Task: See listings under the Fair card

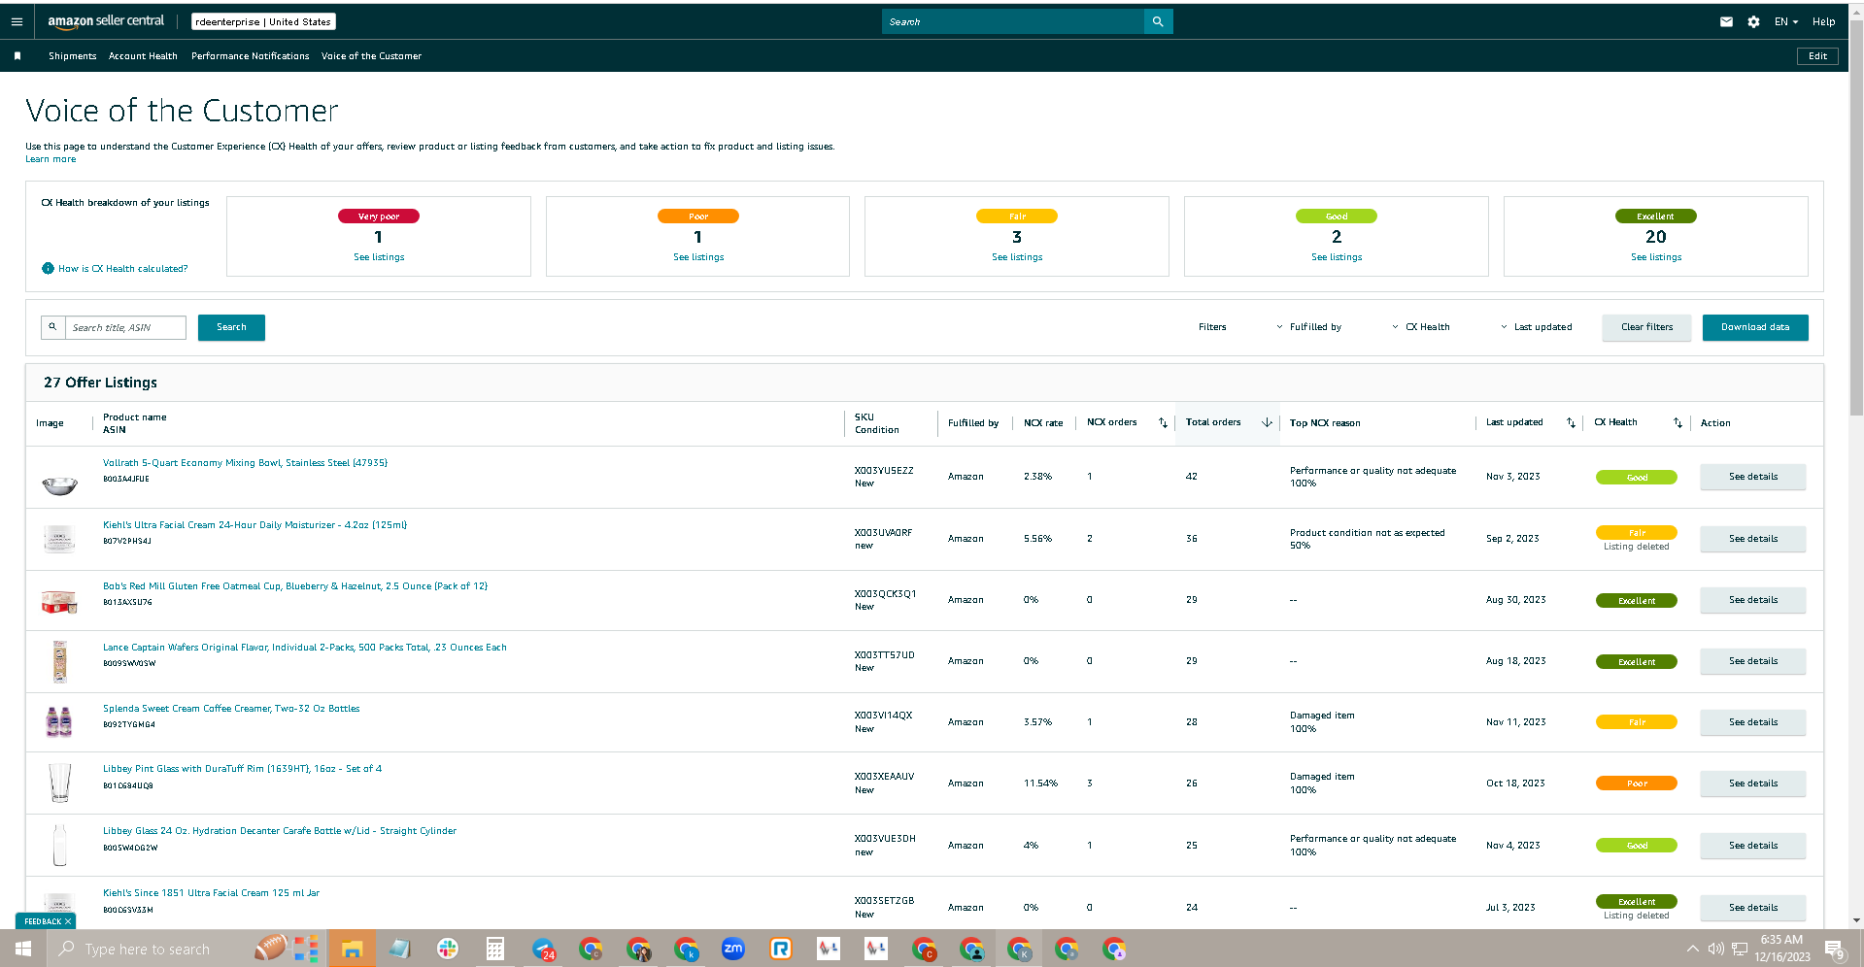Action: pyautogui.click(x=1017, y=257)
